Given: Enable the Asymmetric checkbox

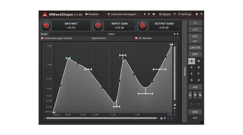Looking at the screenshot, I should coord(89,38).
